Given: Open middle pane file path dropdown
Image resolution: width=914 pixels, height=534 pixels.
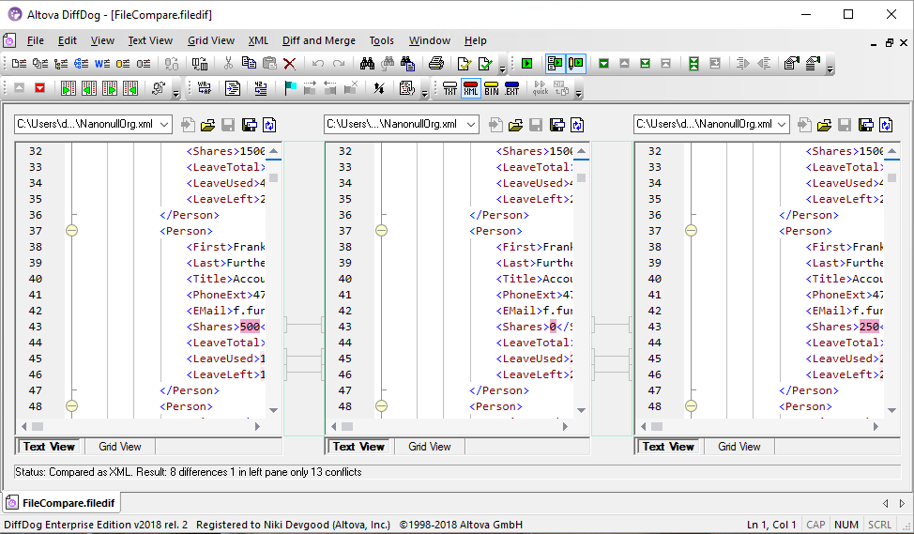Looking at the screenshot, I should coord(472,124).
